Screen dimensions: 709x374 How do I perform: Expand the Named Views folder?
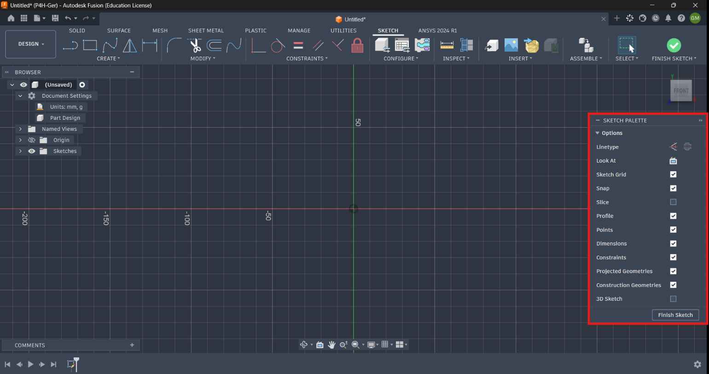[20, 129]
